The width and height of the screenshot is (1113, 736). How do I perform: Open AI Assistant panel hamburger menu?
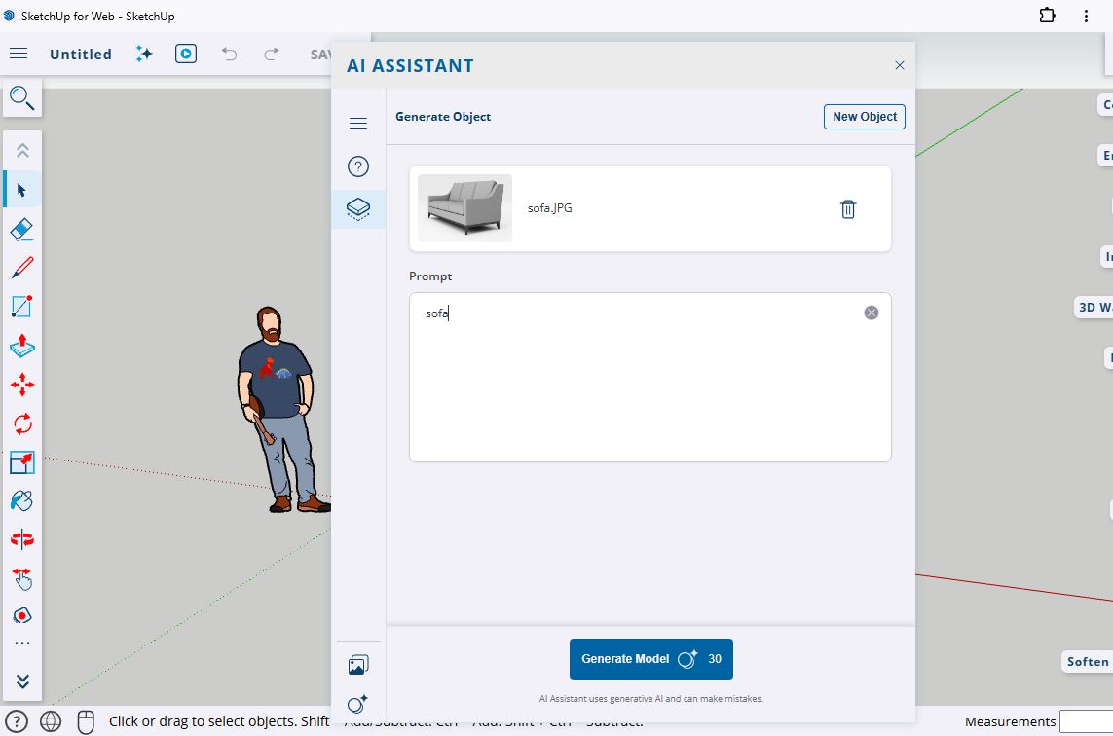pos(358,124)
